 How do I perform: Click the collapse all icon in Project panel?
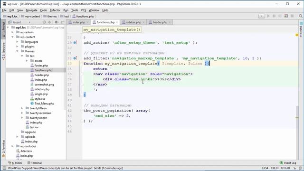49,22
